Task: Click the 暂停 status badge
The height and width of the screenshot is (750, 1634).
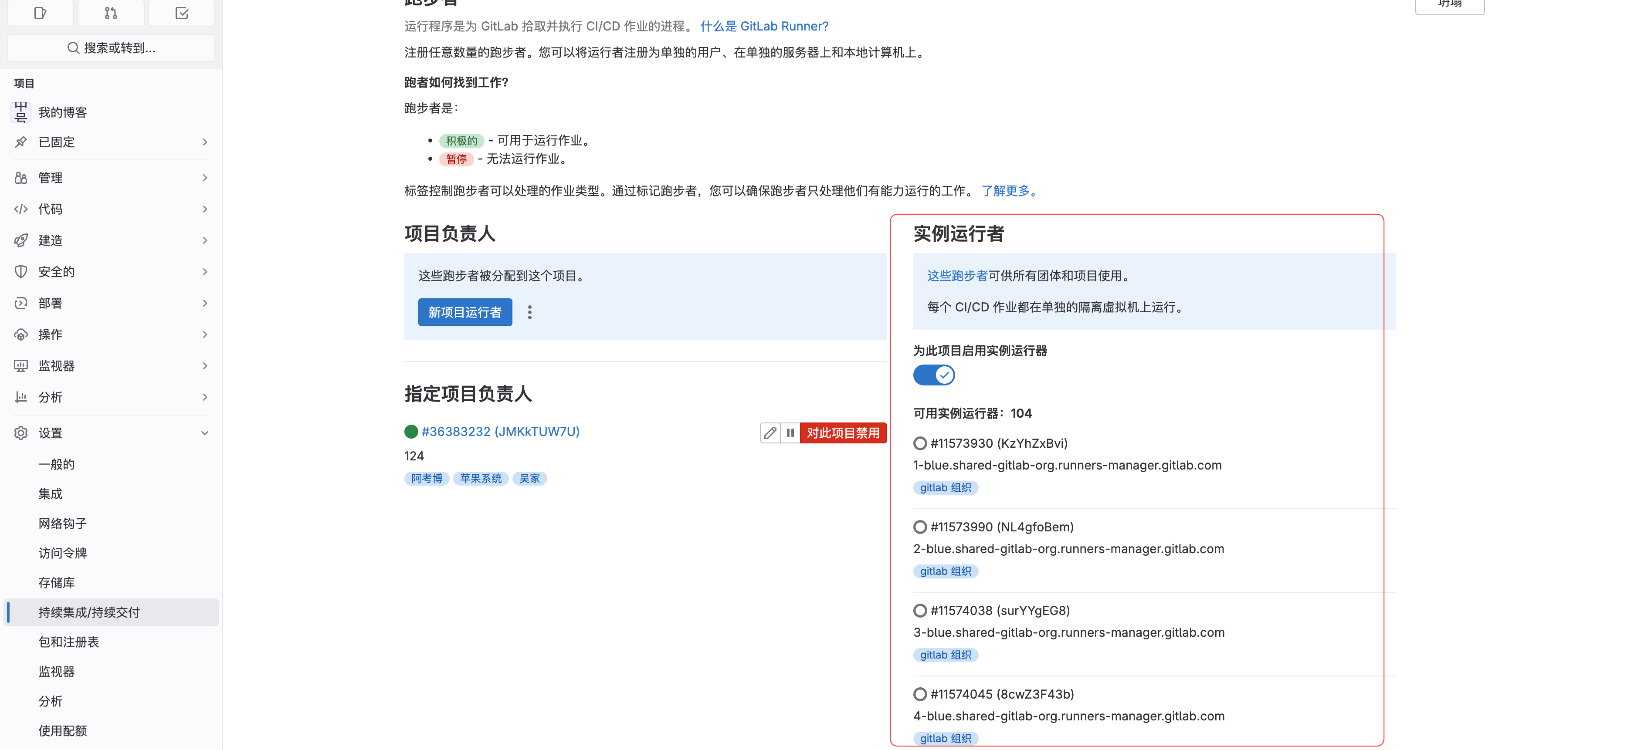Action: [456, 159]
